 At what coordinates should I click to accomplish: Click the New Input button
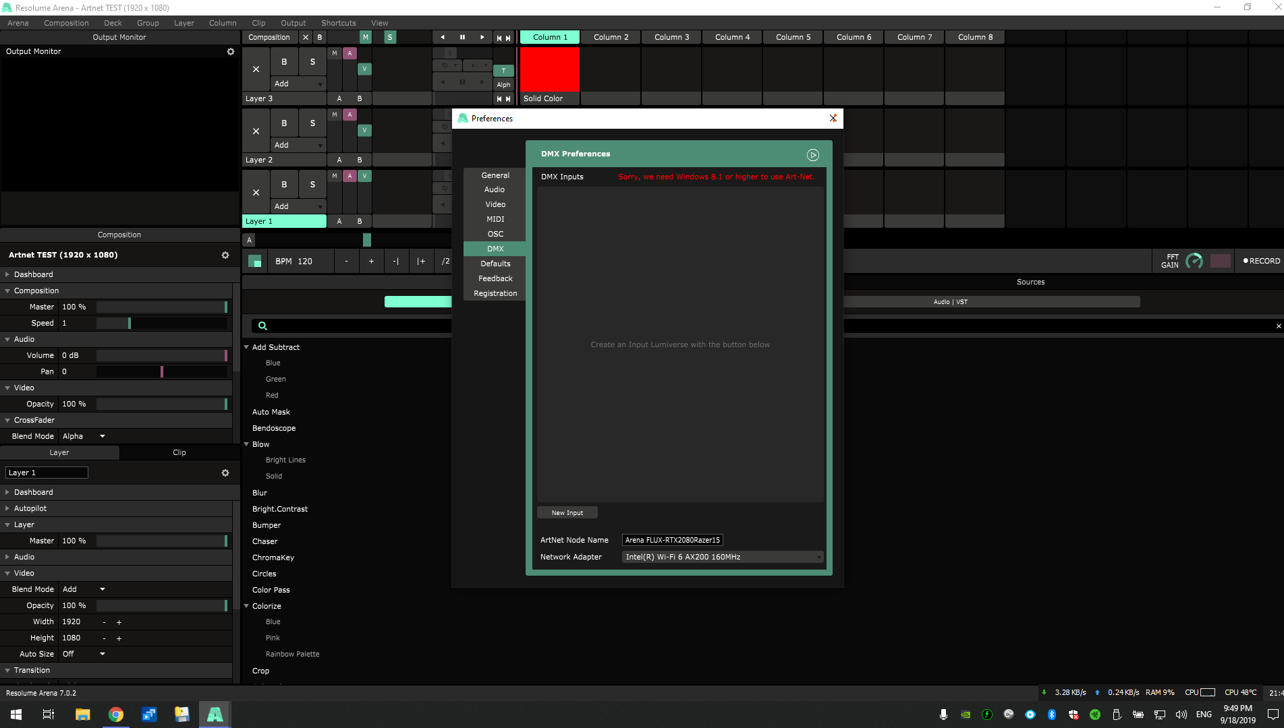click(x=567, y=513)
